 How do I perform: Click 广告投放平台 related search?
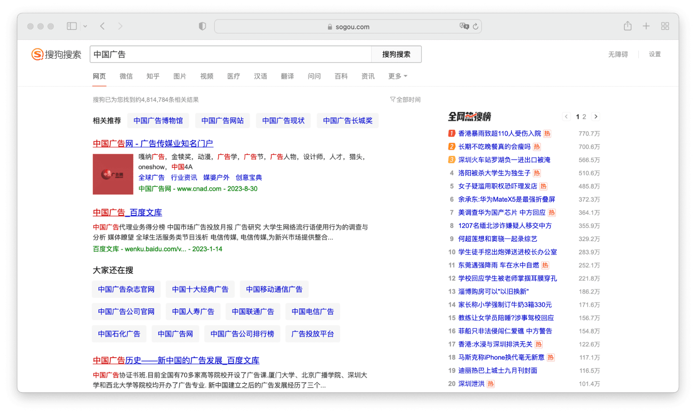click(x=313, y=334)
